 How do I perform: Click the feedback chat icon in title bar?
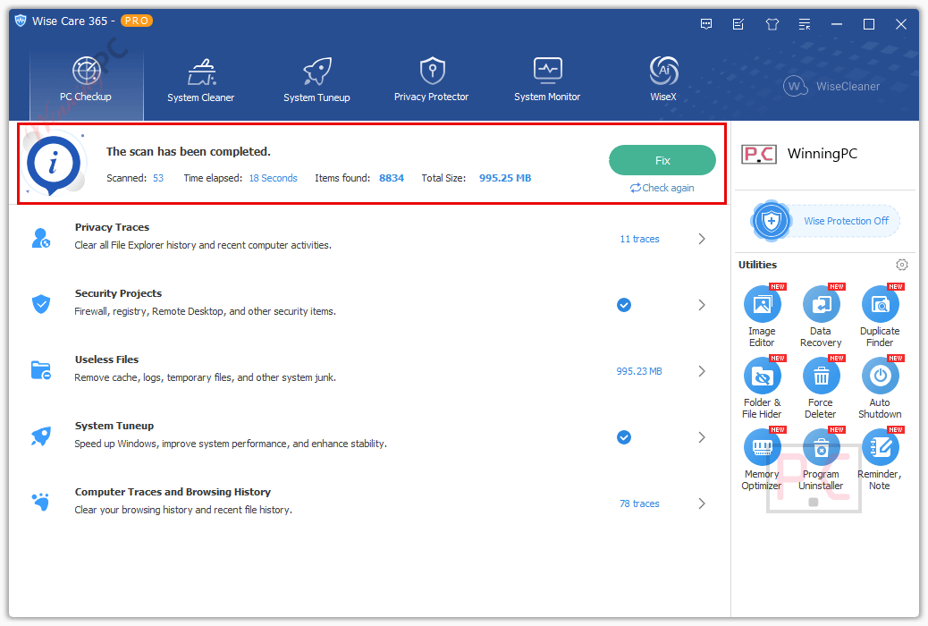[706, 24]
